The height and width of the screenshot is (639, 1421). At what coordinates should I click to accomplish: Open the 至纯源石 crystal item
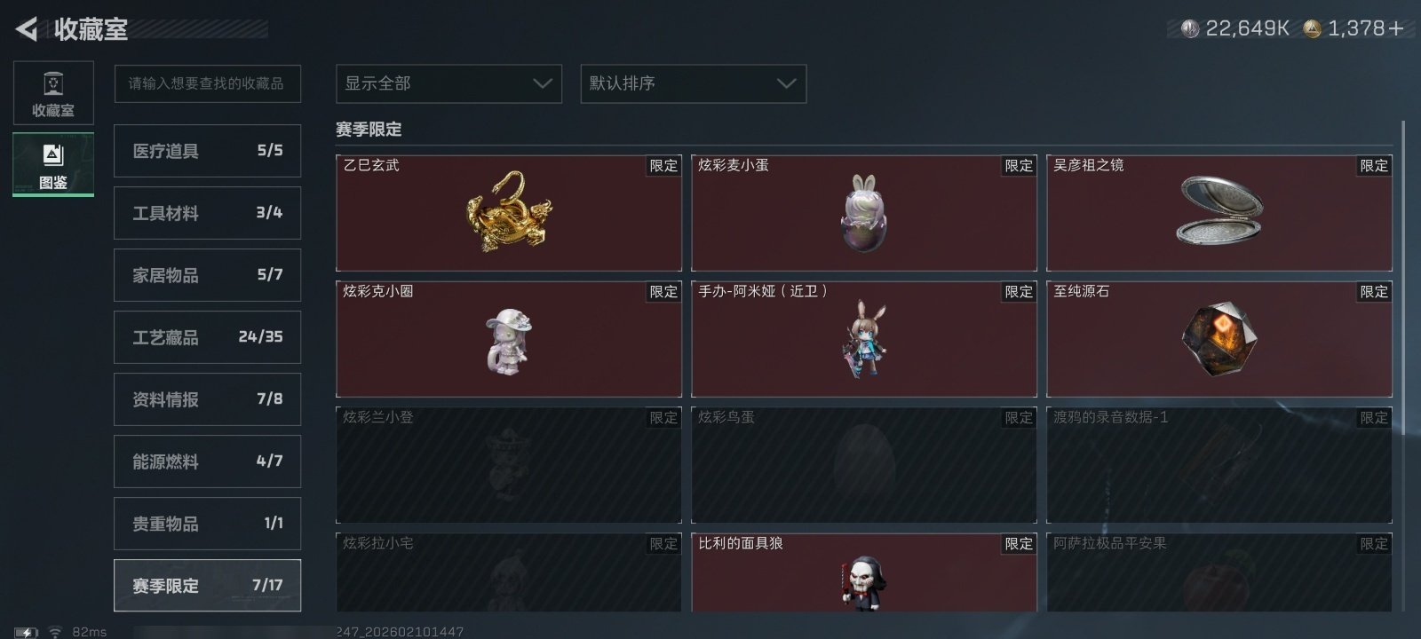(1219, 339)
